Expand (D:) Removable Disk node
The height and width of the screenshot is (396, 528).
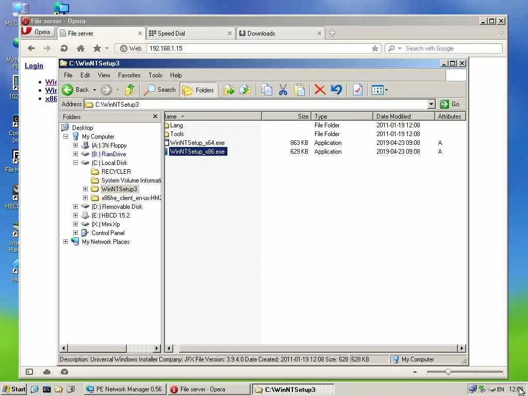pyautogui.click(x=75, y=206)
